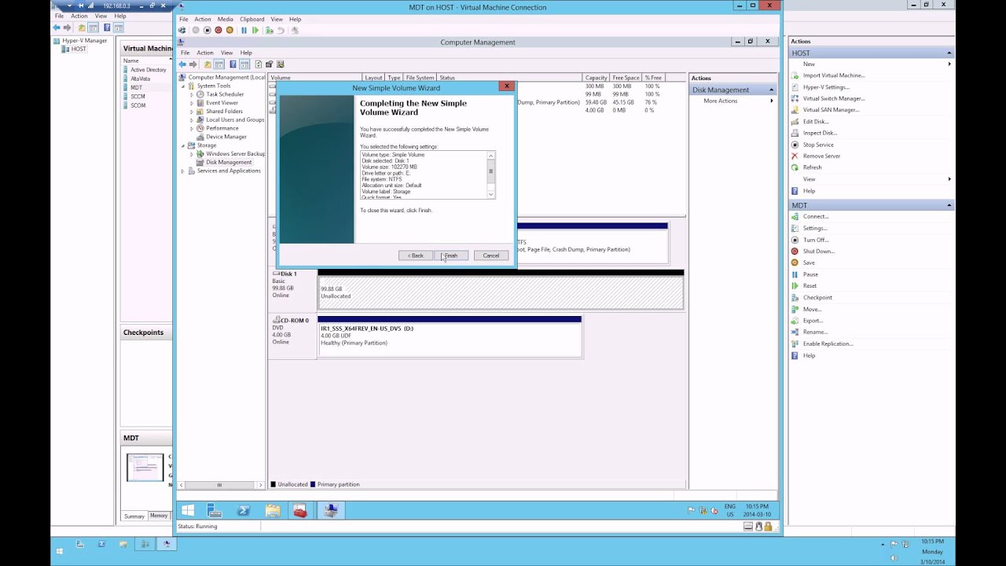Collapse the System Tools tree node

[x=183, y=86]
